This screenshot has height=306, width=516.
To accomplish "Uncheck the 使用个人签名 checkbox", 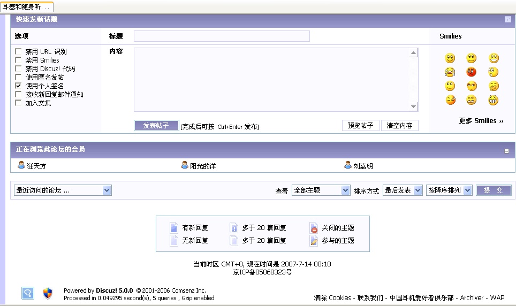I will click(x=18, y=86).
